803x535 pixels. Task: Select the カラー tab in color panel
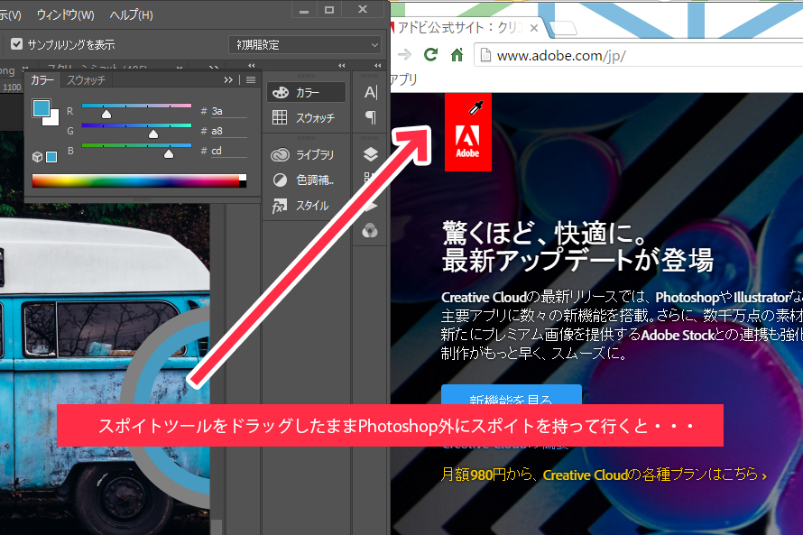tap(42, 80)
